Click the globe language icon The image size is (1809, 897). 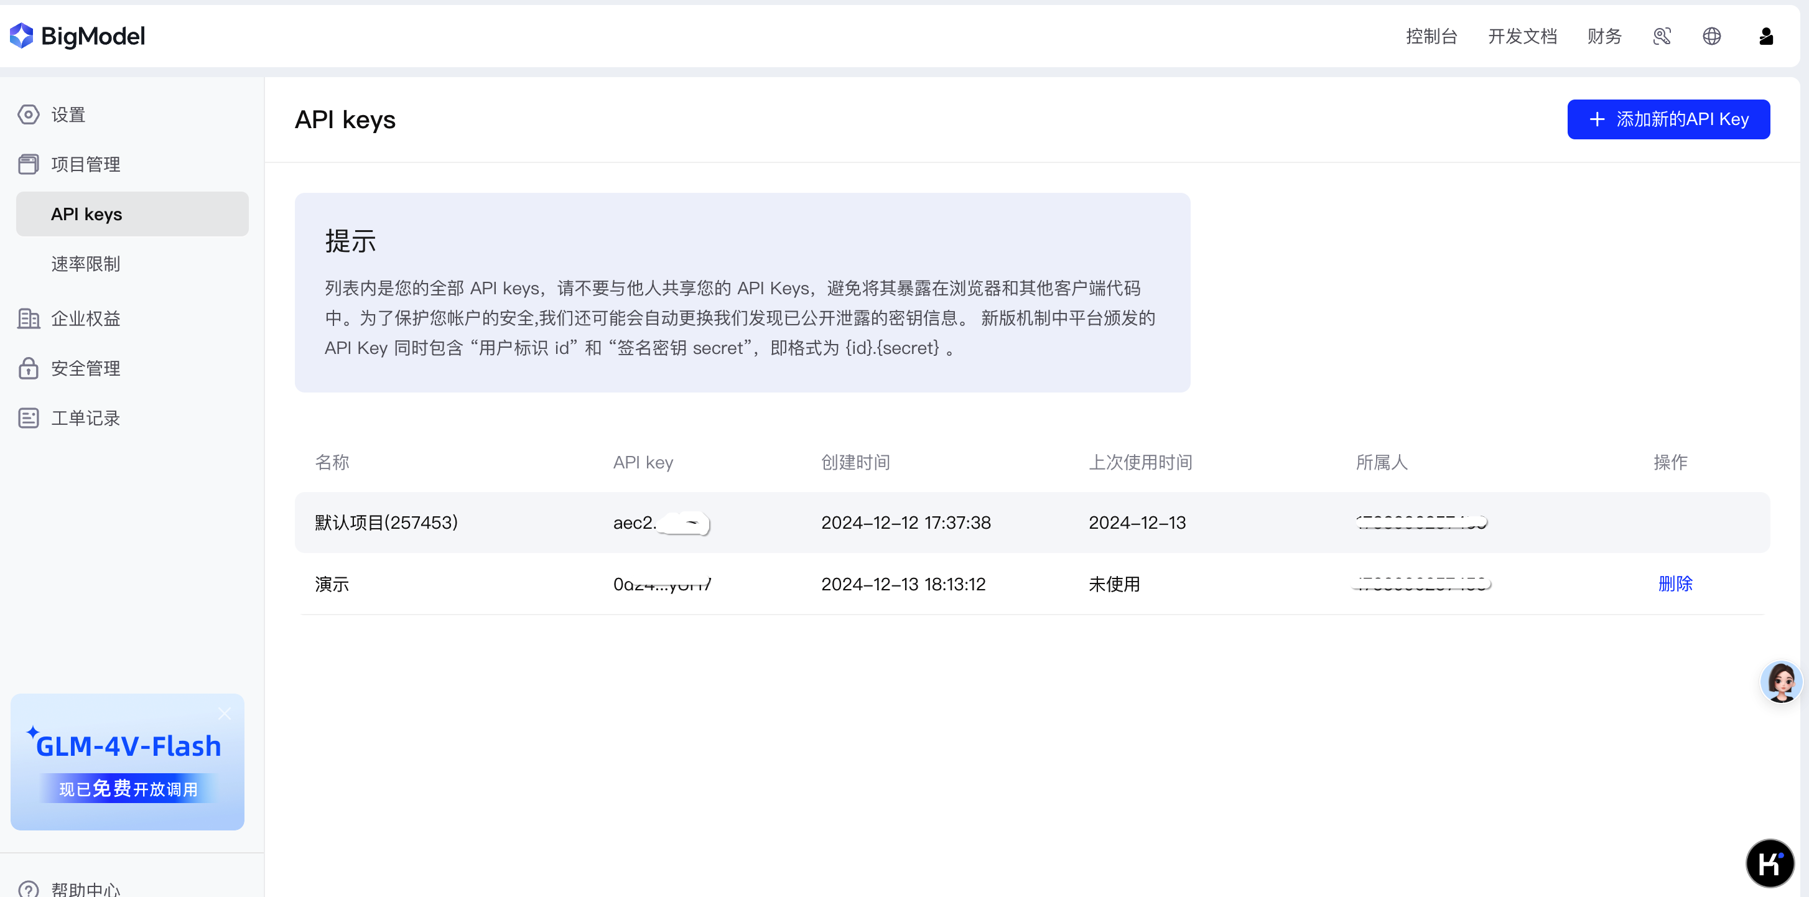[1711, 36]
